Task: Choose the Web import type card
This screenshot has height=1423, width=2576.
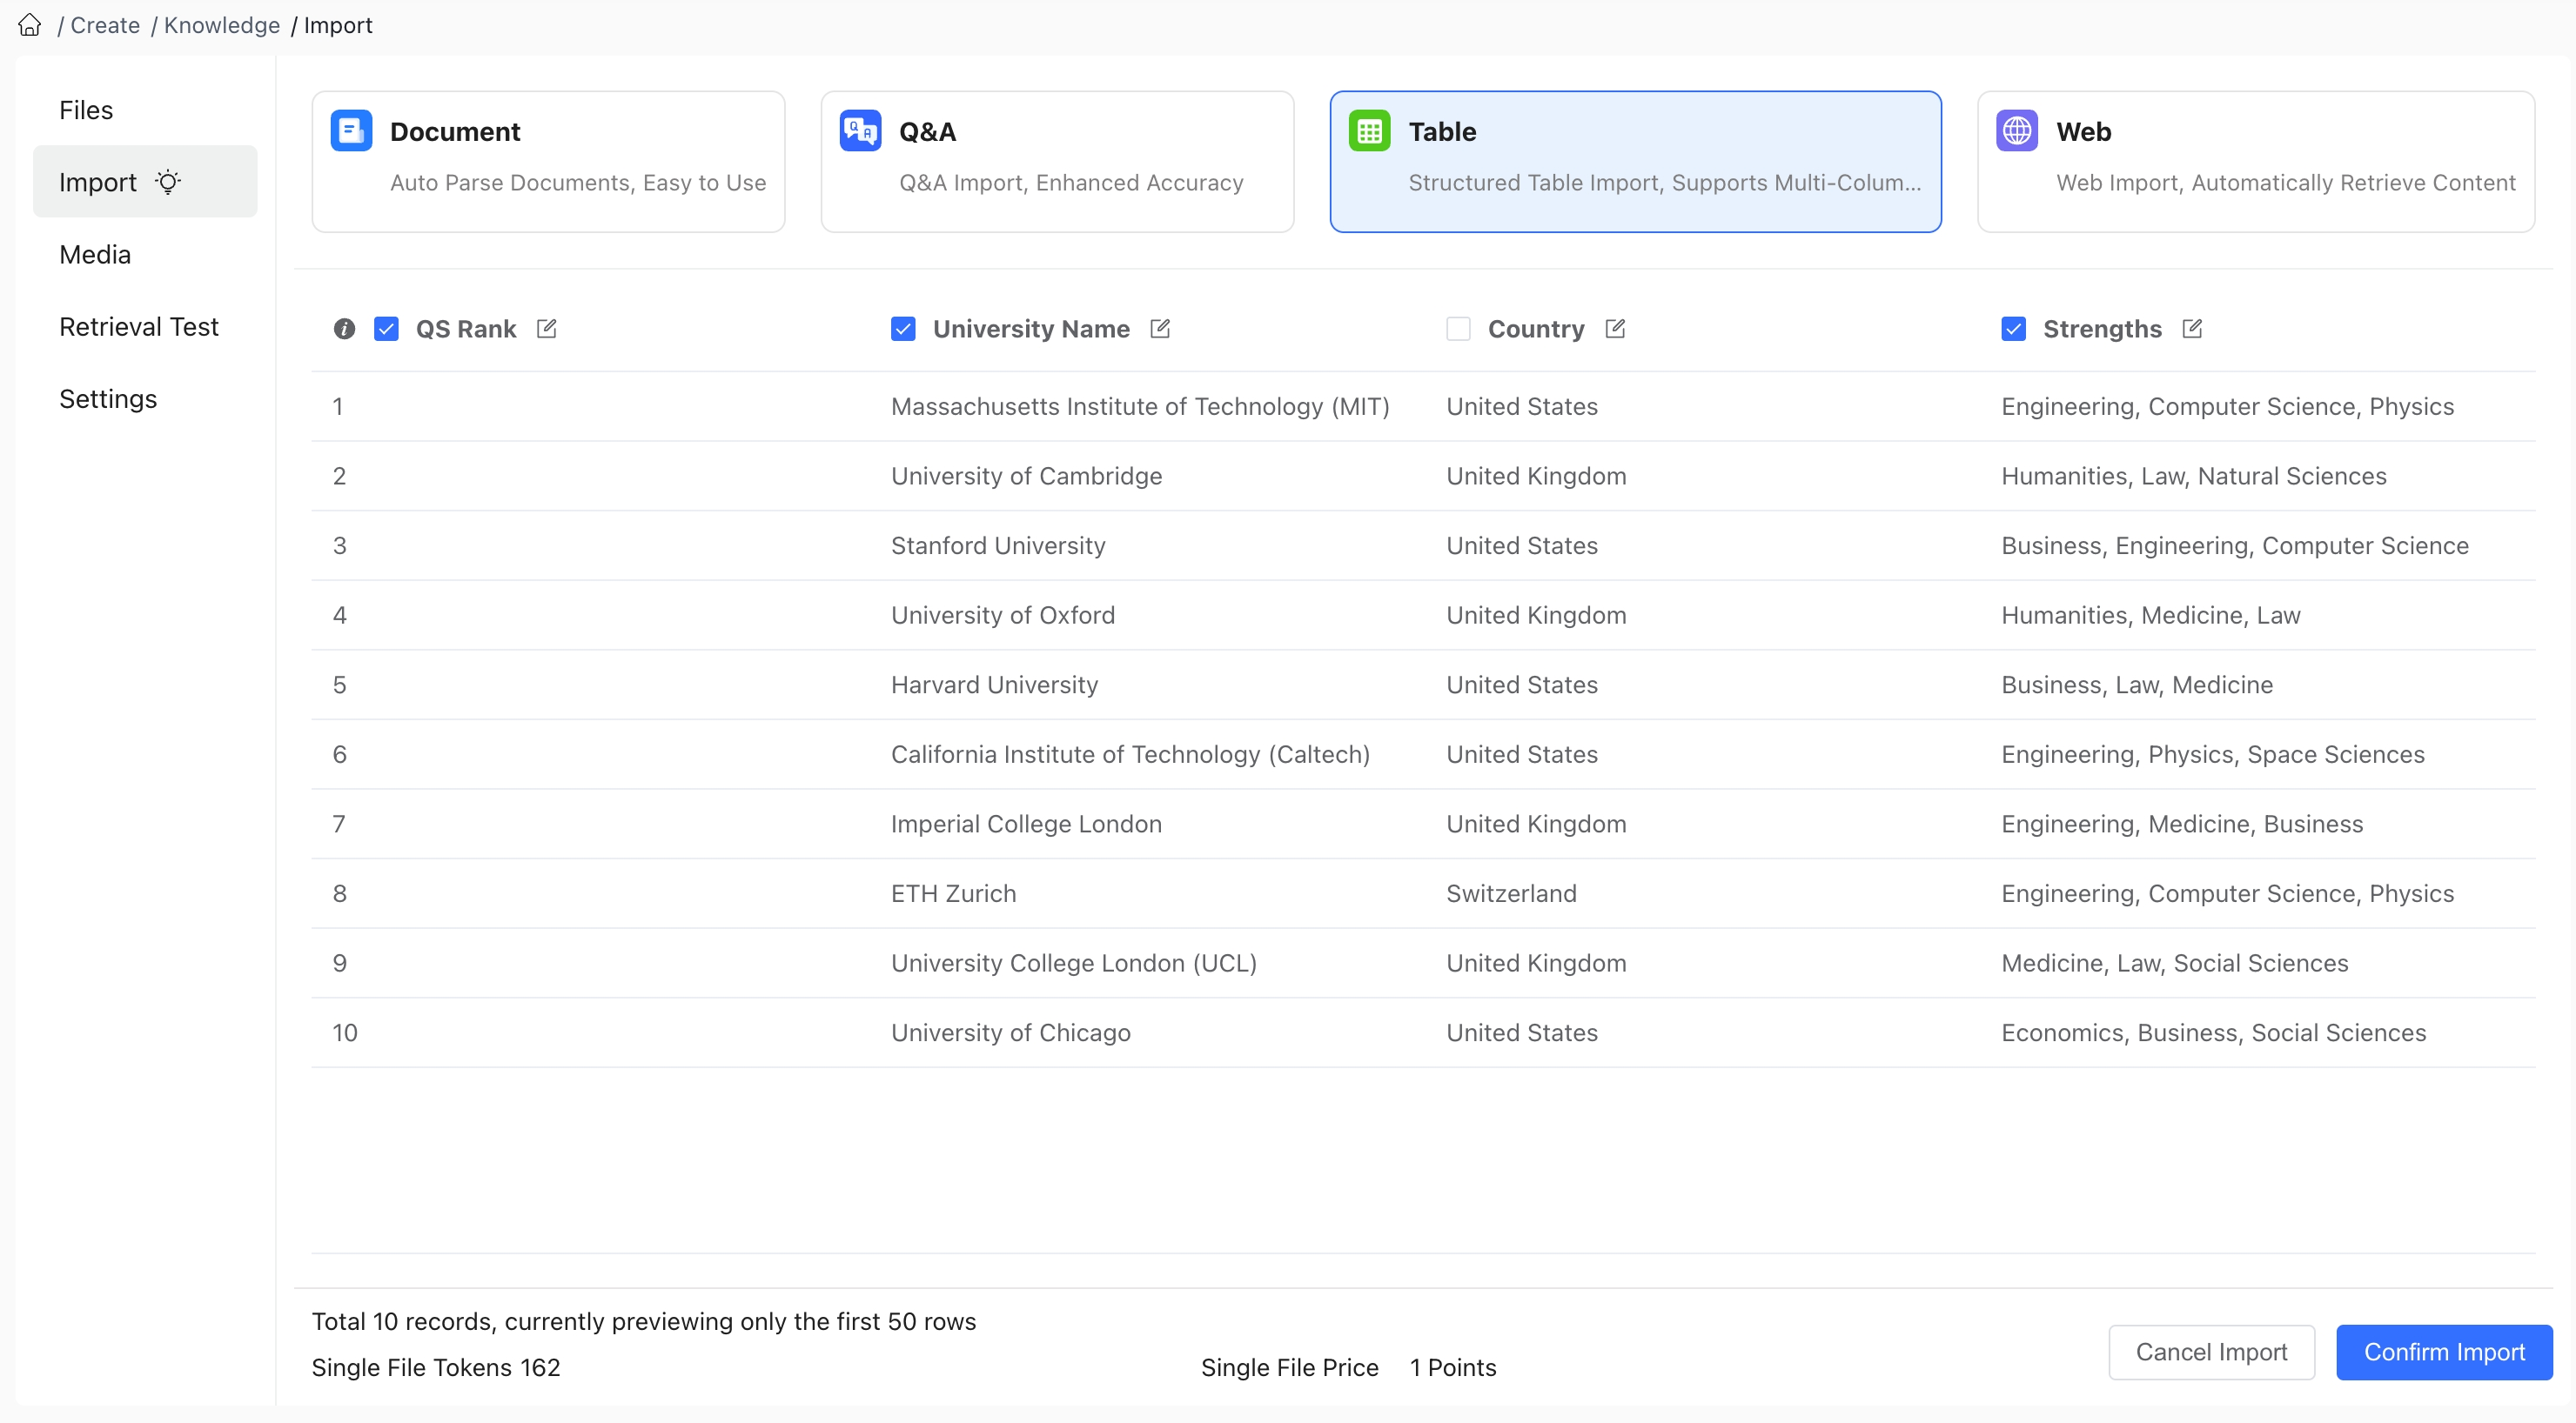Action: pyautogui.click(x=2256, y=162)
